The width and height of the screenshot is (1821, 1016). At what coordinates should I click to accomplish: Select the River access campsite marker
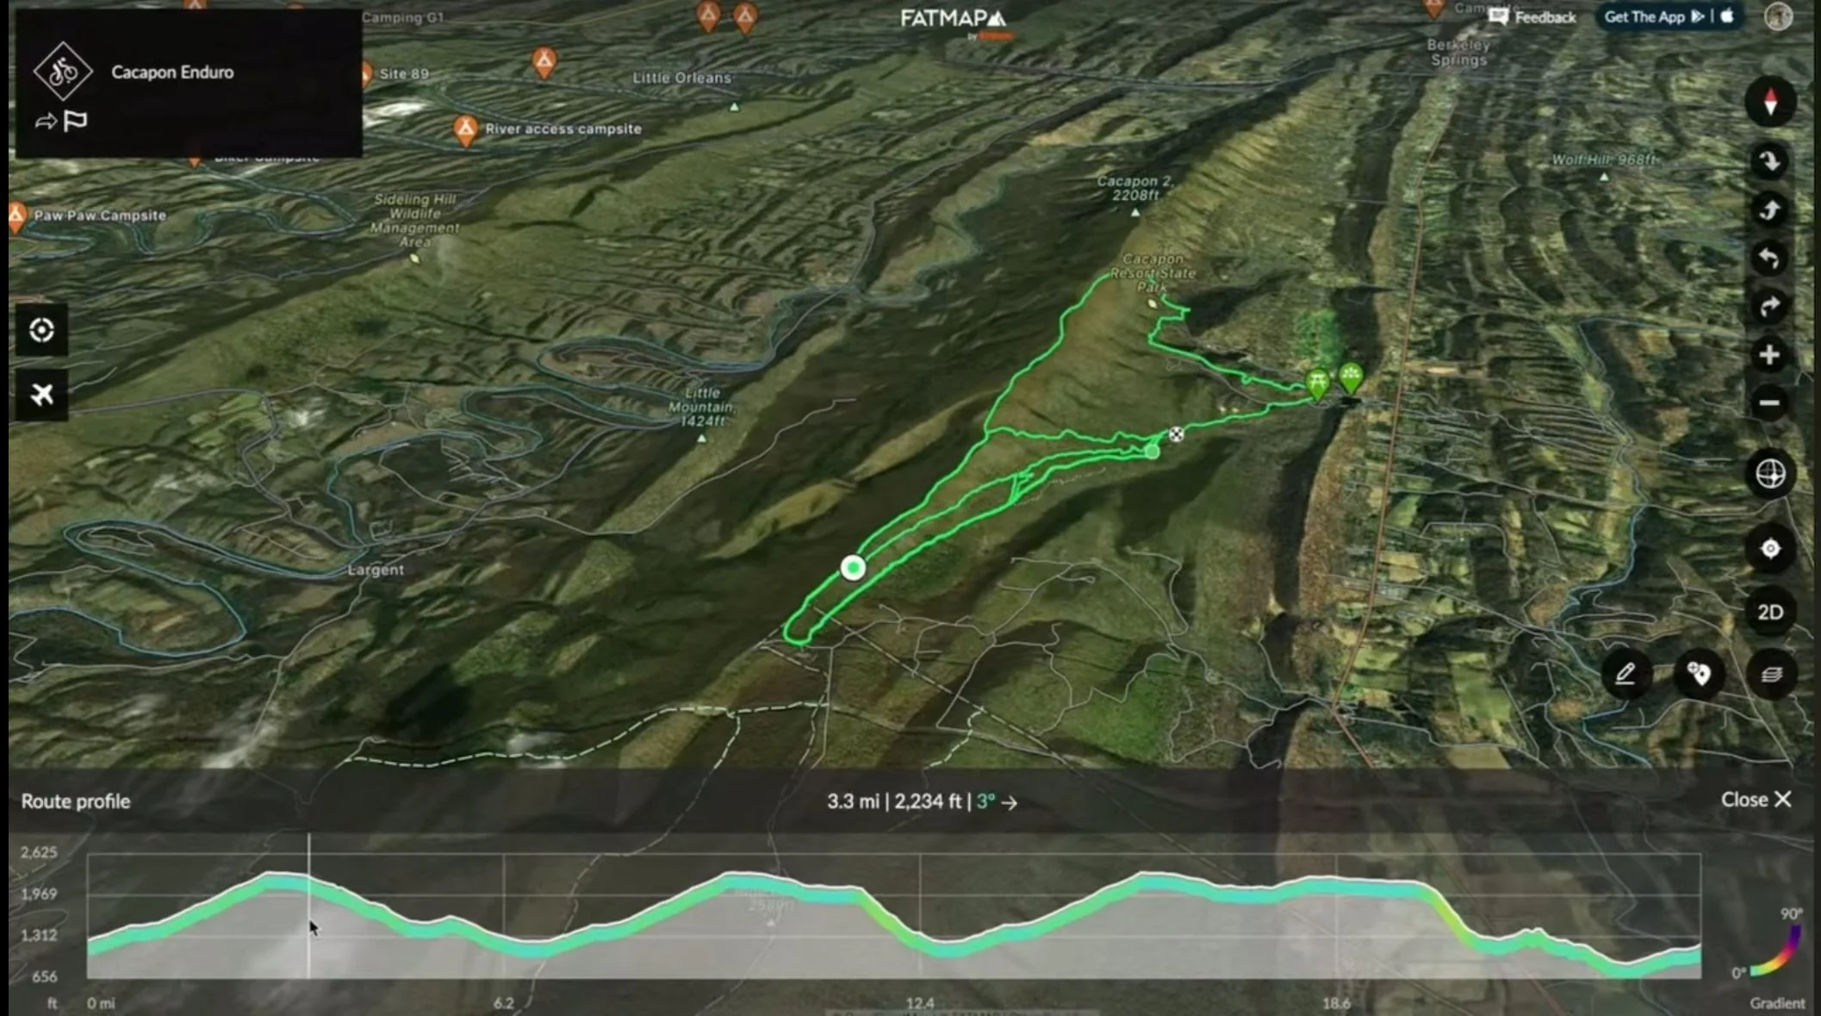point(466,130)
